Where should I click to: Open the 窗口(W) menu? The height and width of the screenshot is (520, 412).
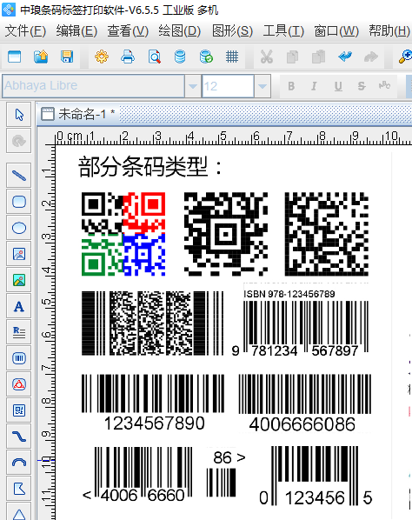336,31
